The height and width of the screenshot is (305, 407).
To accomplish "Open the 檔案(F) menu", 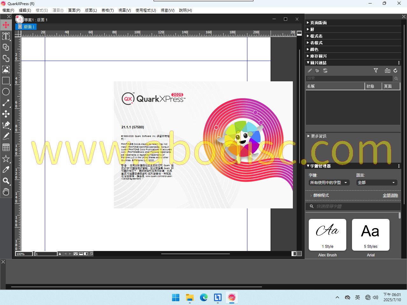I will pos(8,10).
